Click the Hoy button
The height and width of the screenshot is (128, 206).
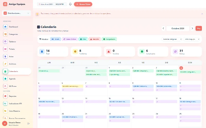(x=199, y=28)
